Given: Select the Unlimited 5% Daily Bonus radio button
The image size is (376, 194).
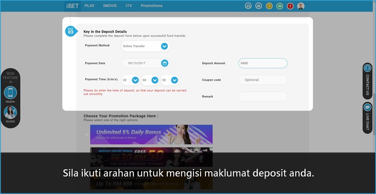Looking at the screenshot, I should click(86, 134).
